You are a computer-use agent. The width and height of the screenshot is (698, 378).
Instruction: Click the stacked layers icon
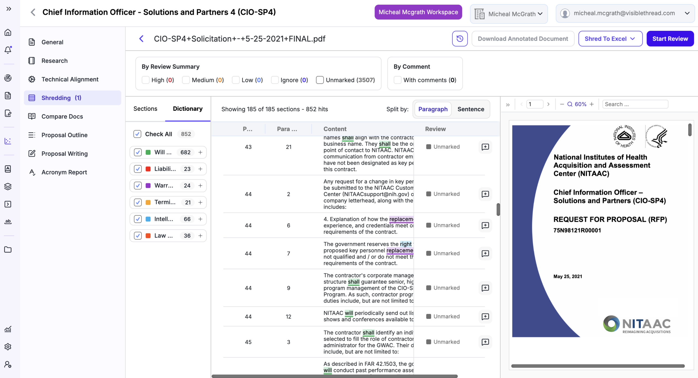pyautogui.click(x=8, y=187)
